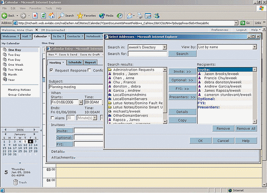
Task: Click the Optional: >> button
Action: point(182,80)
